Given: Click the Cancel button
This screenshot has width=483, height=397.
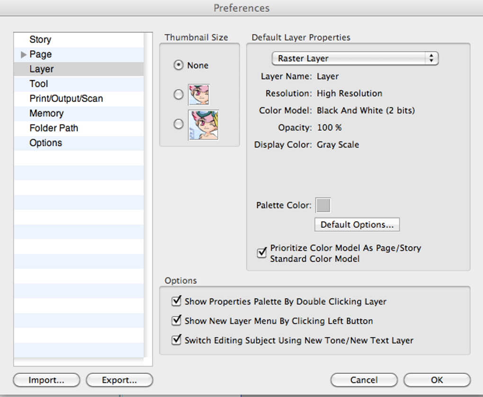Looking at the screenshot, I should pos(364,380).
